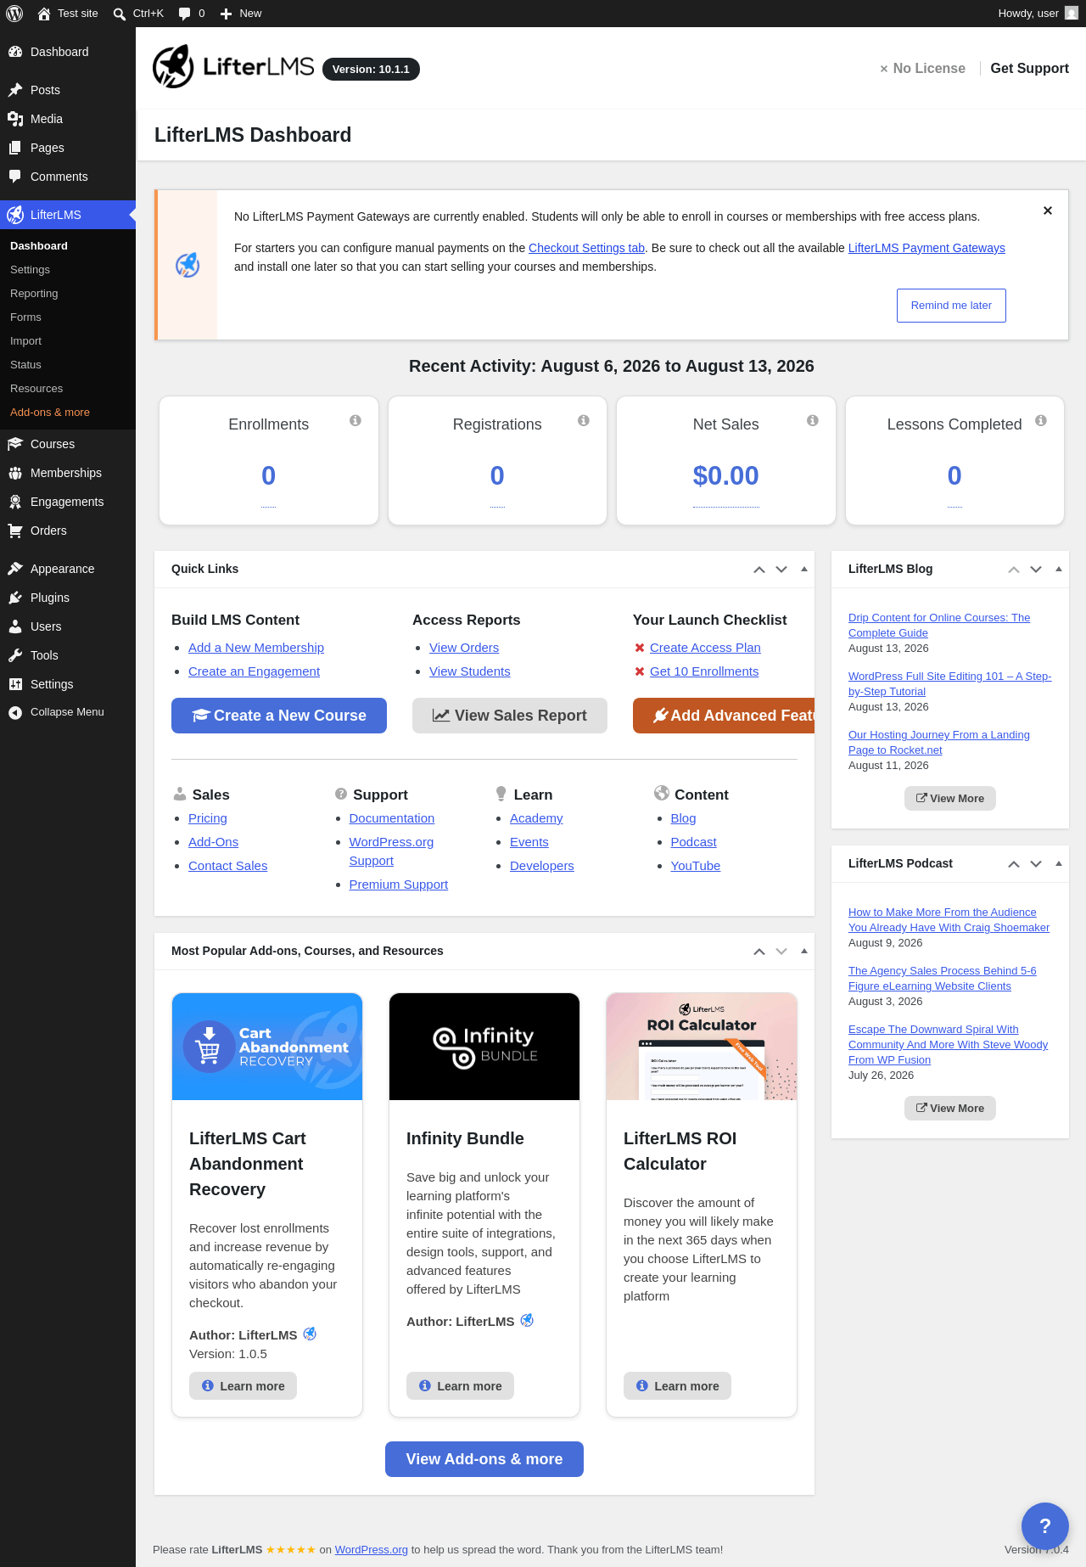Click Learn more for ROI Calculator
Screen dimensions: 1086x1567
click(x=677, y=1386)
